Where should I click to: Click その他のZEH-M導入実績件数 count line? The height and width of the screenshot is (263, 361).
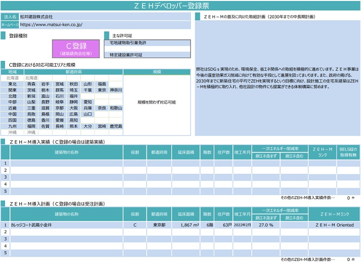pyautogui.click(x=317, y=198)
